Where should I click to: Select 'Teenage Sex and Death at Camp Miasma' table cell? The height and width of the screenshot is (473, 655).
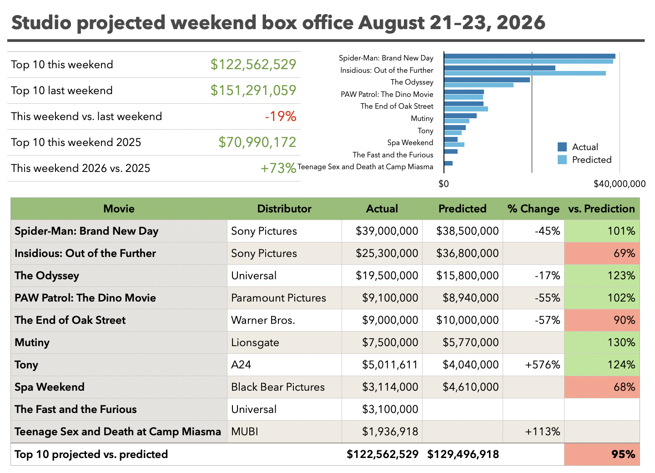119,432
